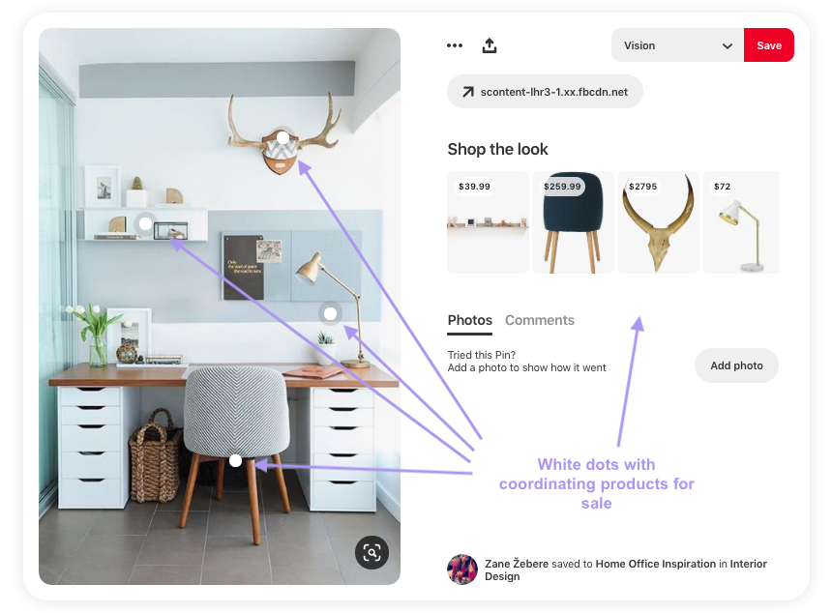Switch to the Comments tab

pos(540,320)
